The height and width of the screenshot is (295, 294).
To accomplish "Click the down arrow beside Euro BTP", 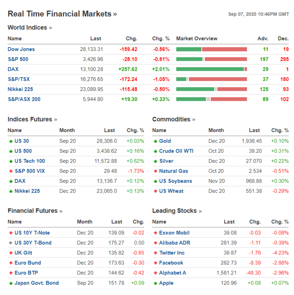I will (11, 273).
